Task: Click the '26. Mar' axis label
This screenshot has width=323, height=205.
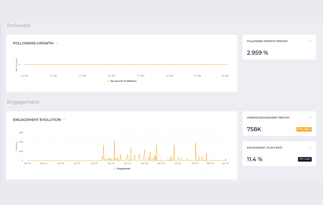Action: [x=170, y=76]
